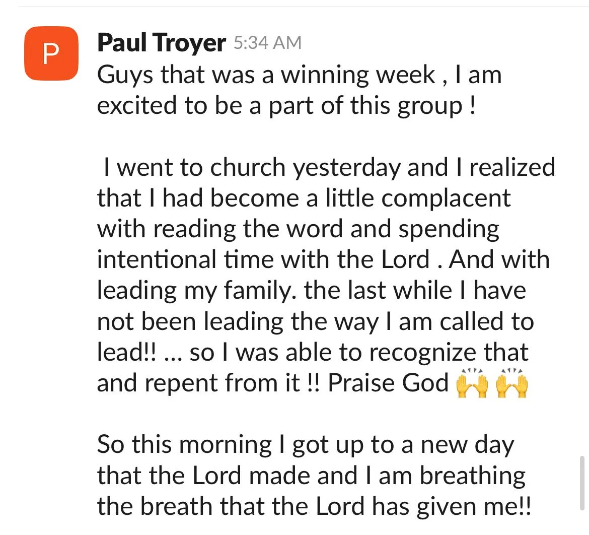Click the word 'intentional' in the message
589x535 pixels.
[157, 259]
